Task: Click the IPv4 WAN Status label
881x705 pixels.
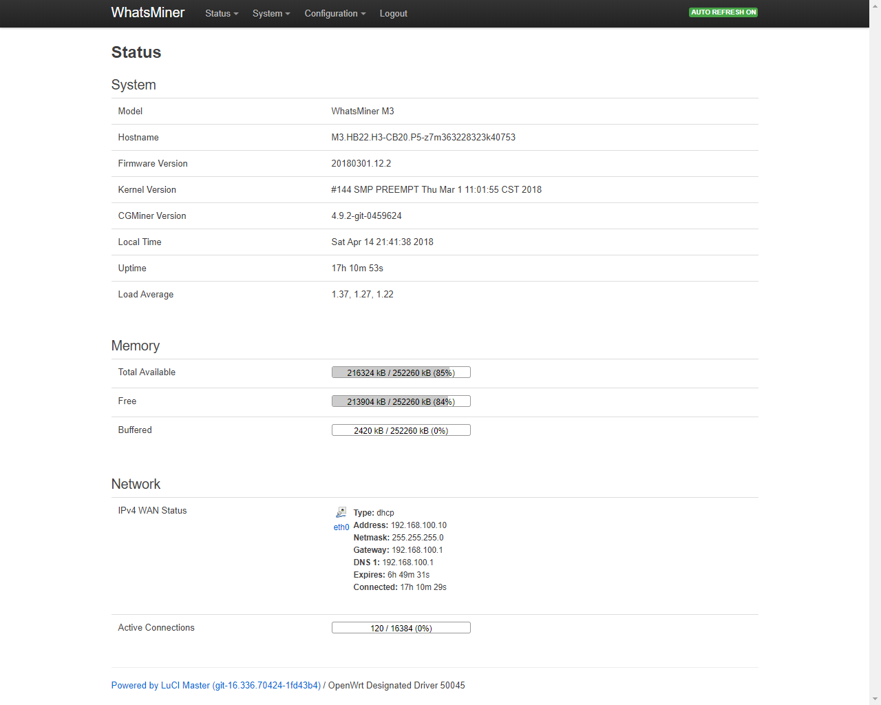Action: (x=153, y=510)
